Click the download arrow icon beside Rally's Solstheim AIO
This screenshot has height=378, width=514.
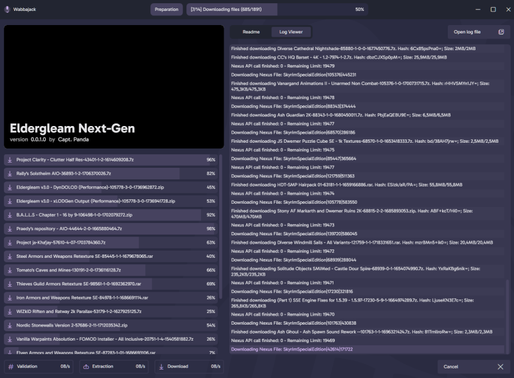10,174
